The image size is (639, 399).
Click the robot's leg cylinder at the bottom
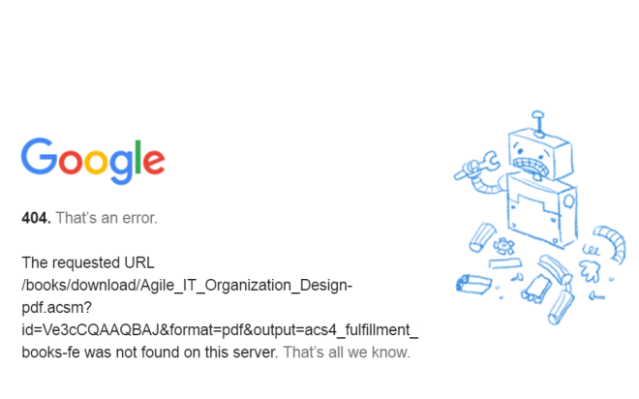[x=561, y=306]
